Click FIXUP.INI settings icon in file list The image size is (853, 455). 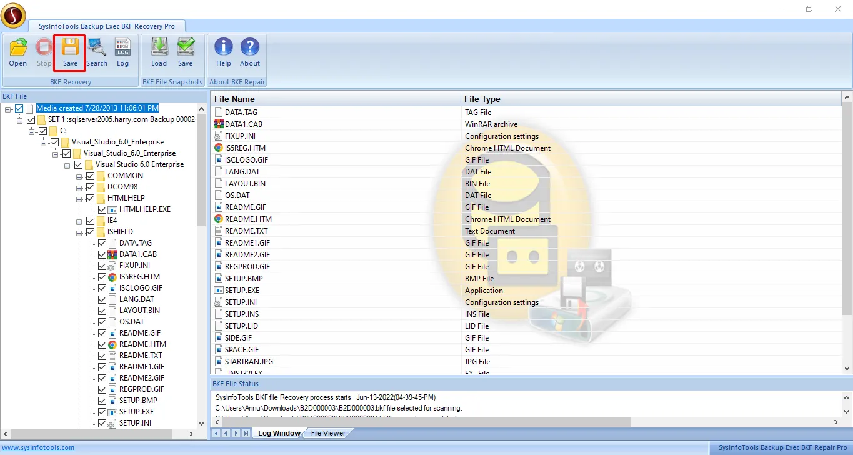coord(219,136)
